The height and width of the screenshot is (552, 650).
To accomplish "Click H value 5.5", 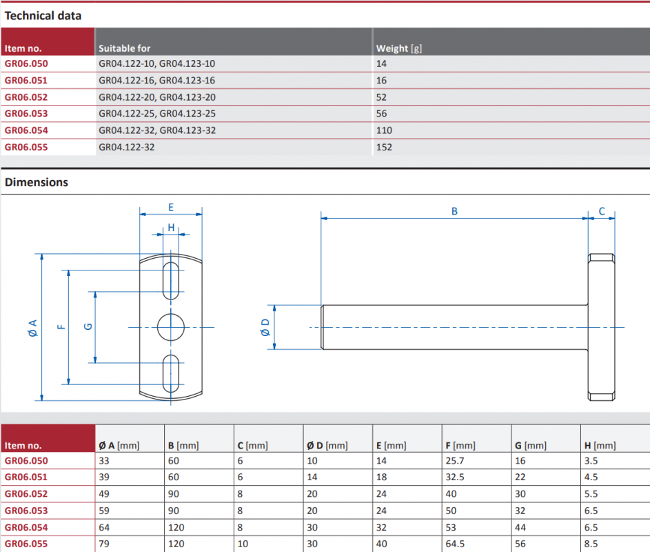I will pyautogui.click(x=591, y=494).
